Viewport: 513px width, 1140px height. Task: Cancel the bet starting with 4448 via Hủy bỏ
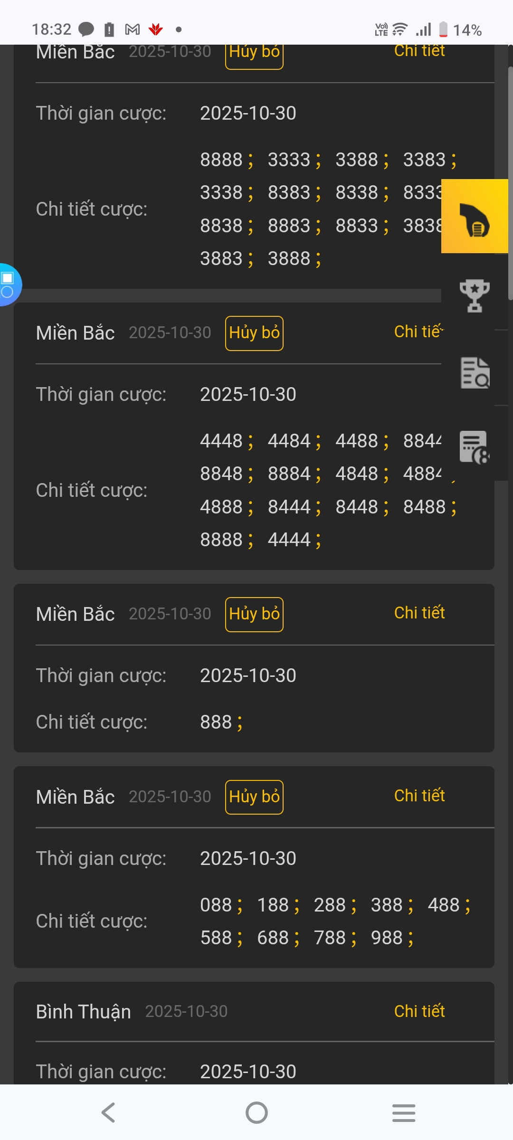[x=254, y=333]
